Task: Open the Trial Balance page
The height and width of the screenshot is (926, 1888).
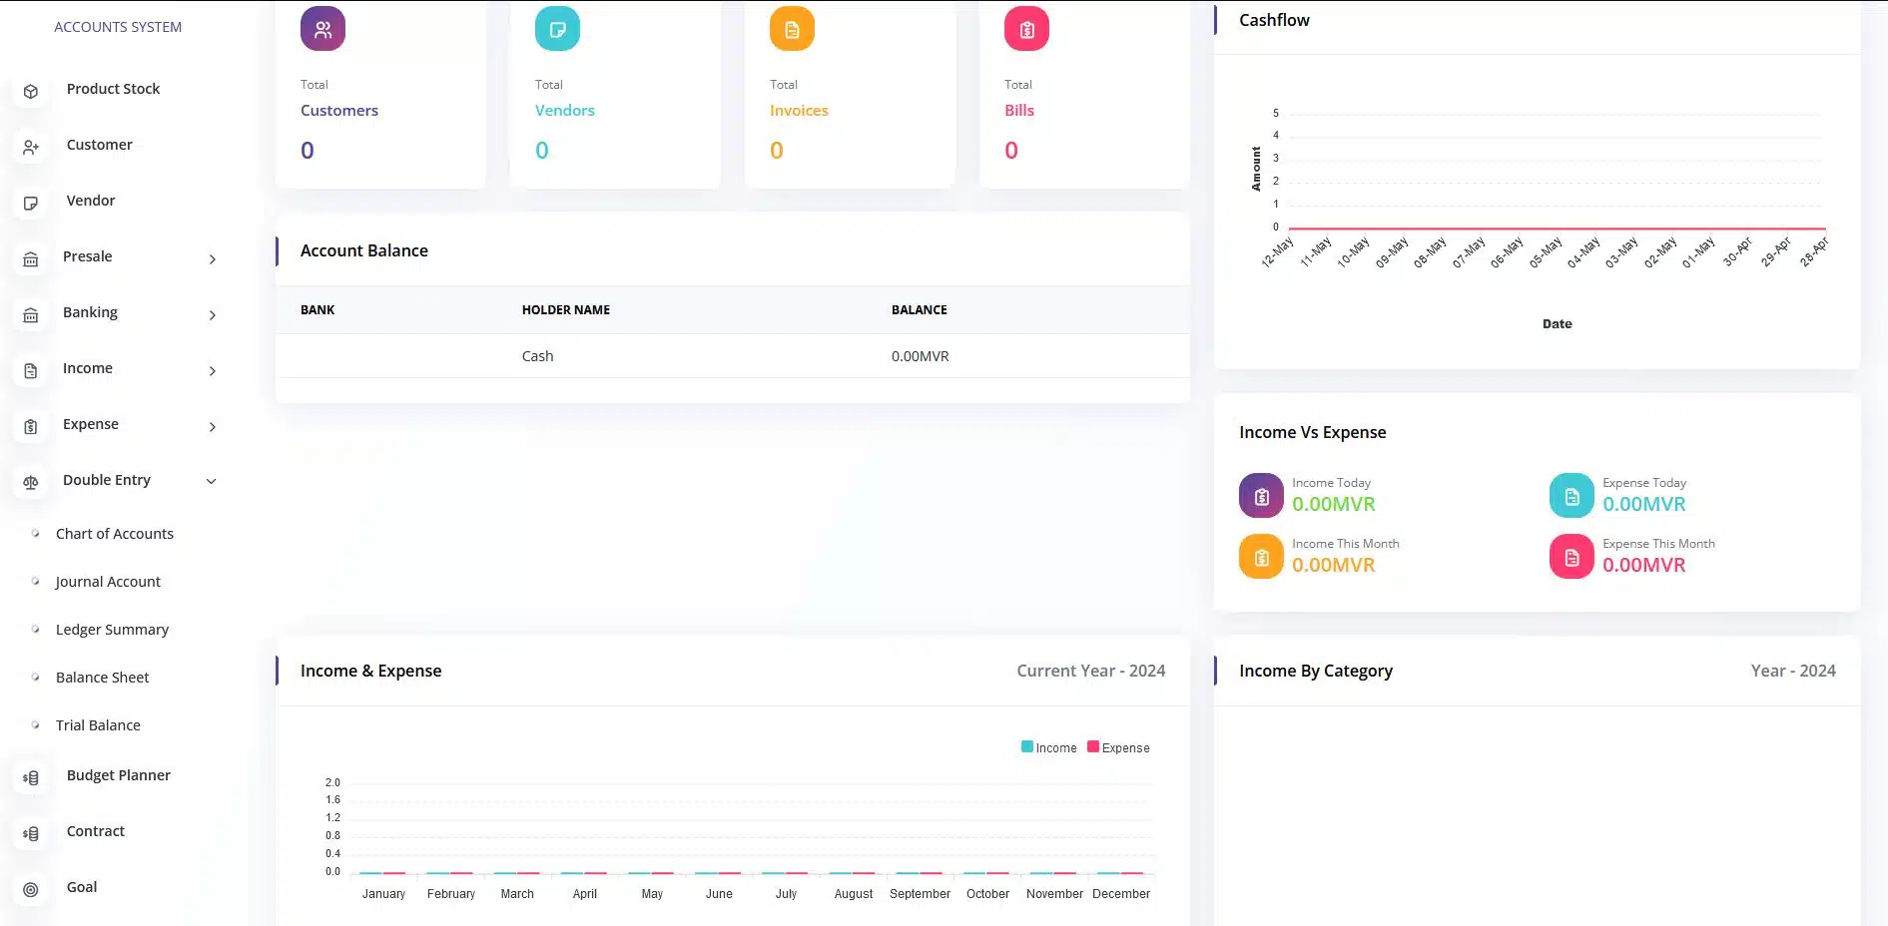Action: coord(98,725)
